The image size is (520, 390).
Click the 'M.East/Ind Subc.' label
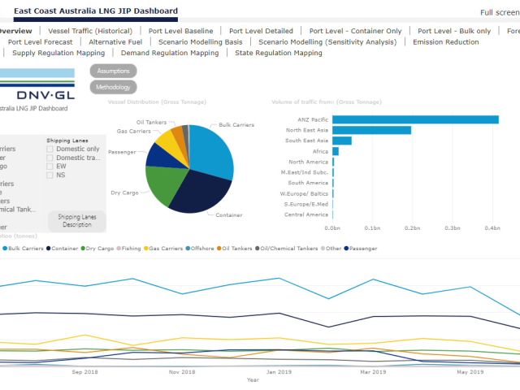coord(305,172)
